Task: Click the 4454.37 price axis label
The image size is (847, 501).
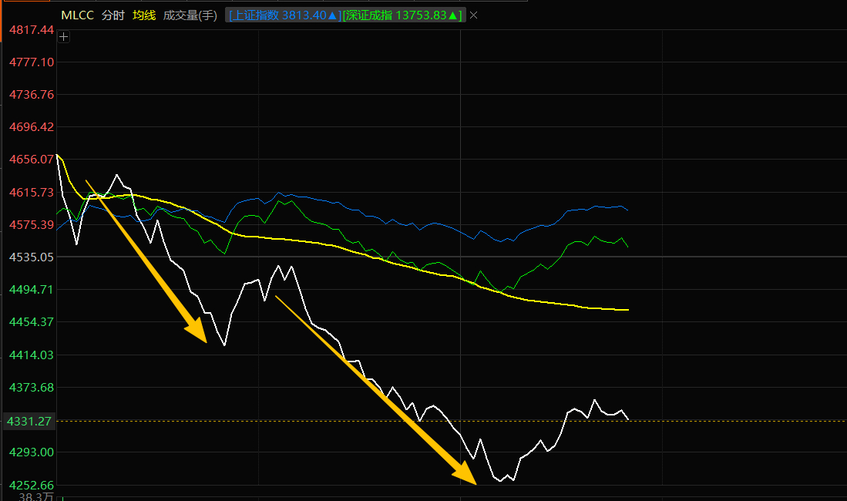Action: pos(32,322)
